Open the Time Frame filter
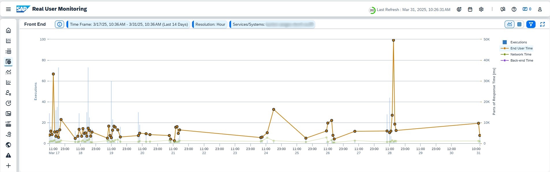Screen dimensions: 550x172 coord(129,24)
